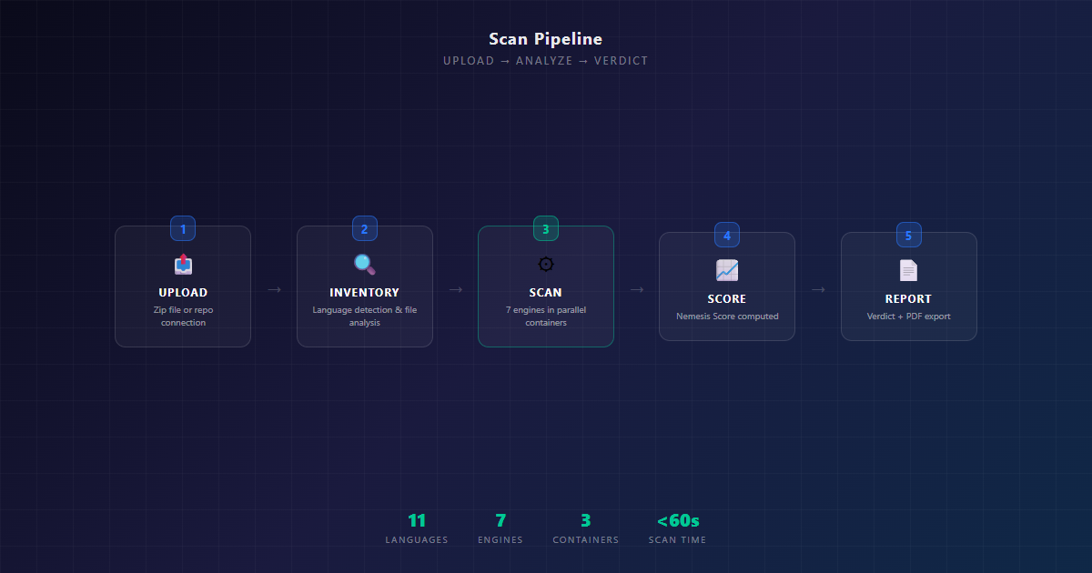1092x573 pixels.
Task: Click 'Verdict + PDF export' text
Action: click(x=909, y=317)
